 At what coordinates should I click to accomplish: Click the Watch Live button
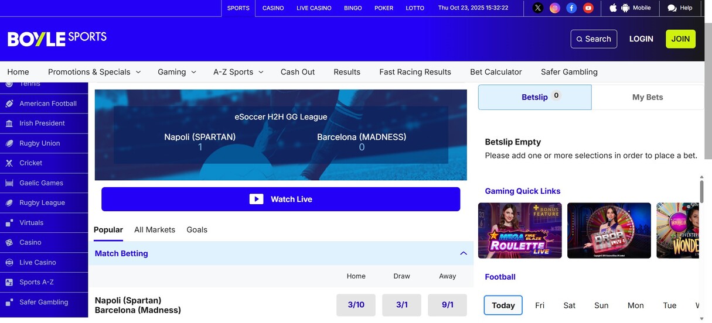click(x=281, y=199)
